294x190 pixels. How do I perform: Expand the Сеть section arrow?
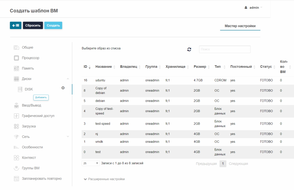(x=68, y=137)
